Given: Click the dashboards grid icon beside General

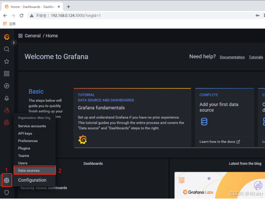Looking at the screenshot, I should pos(21,36).
